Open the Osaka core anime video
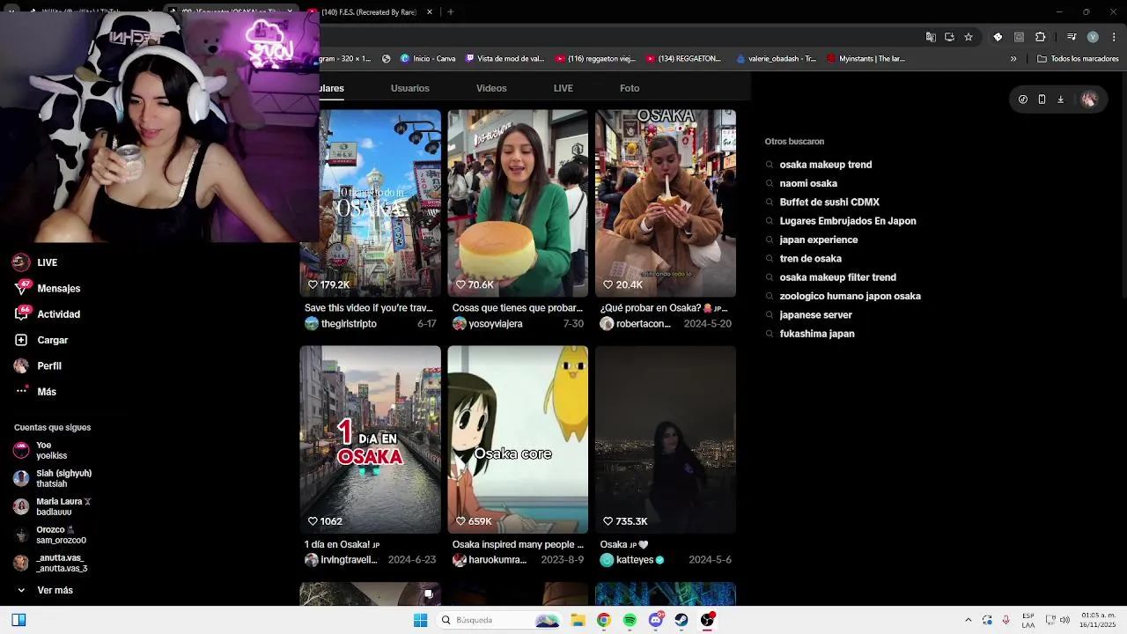This screenshot has width=1127, height=634. click(518, 439)
